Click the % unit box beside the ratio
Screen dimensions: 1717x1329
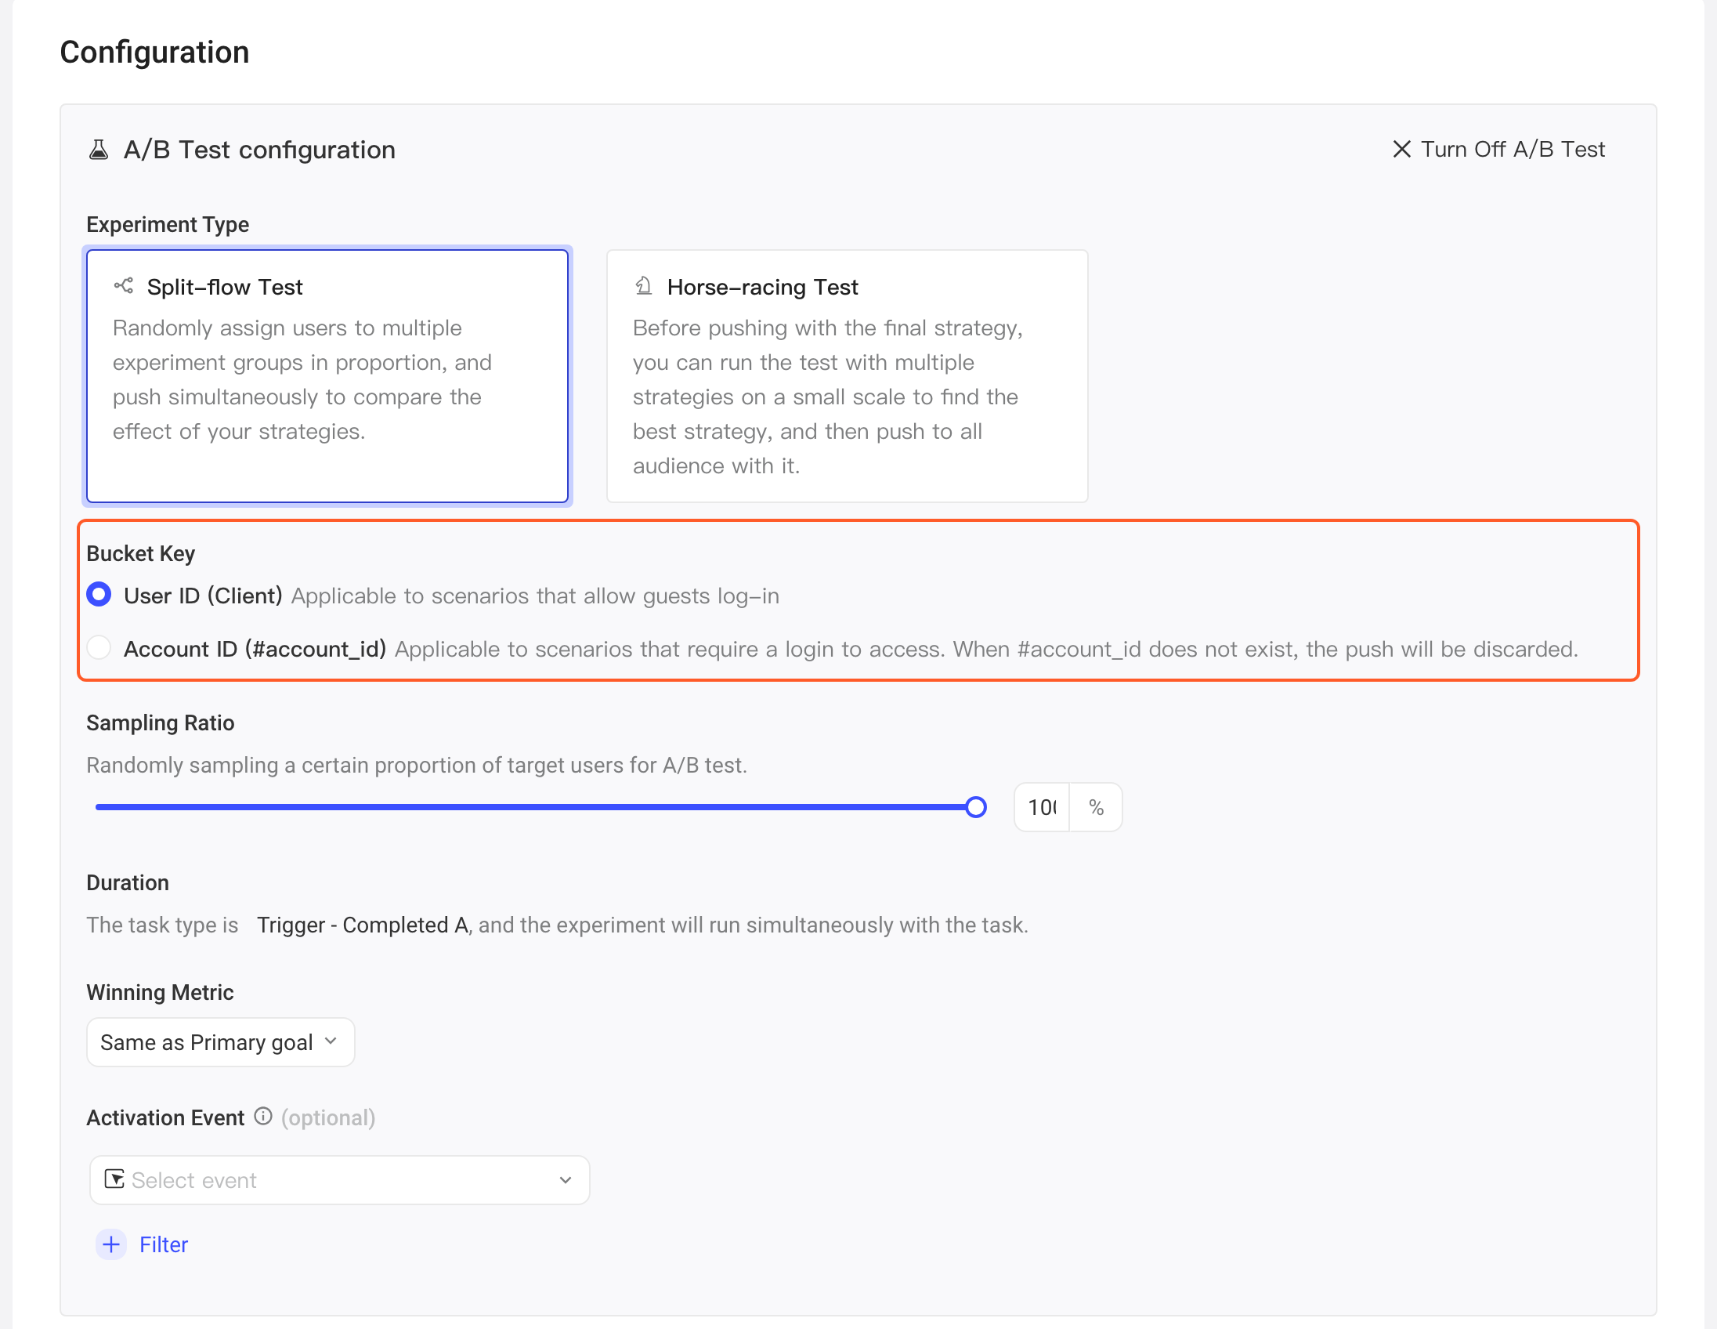pyautogui.click(x=1096, y=807)
